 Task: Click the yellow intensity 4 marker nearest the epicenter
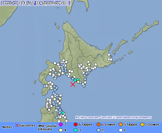pyautogui.click(x=78, y=82)
